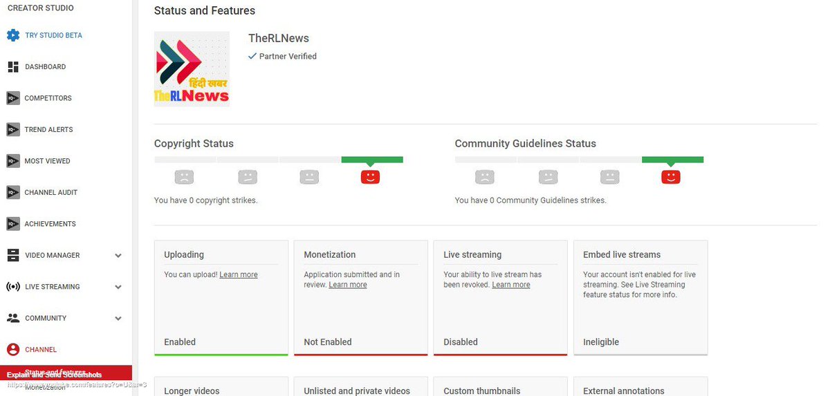This screenshot has width=830, height=396.
Task: Click the Ineligible status text
Action: 601,342
